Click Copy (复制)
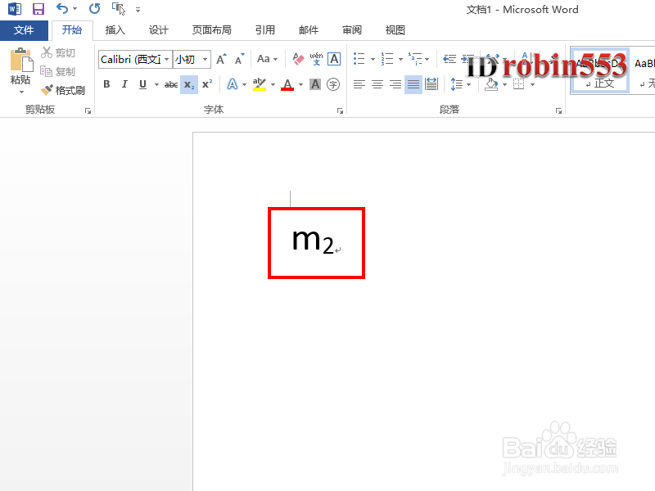This screenshot has width=655, height=491. coord(58,71)
